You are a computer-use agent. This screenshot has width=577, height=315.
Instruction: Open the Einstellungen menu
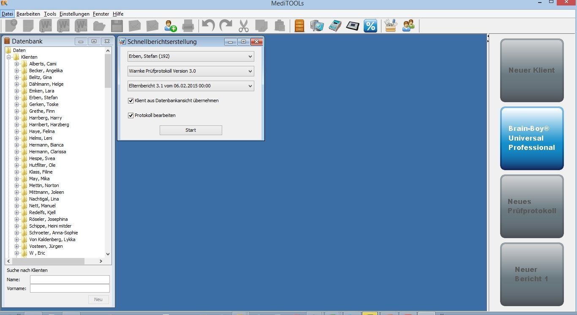tap(74, 14)
